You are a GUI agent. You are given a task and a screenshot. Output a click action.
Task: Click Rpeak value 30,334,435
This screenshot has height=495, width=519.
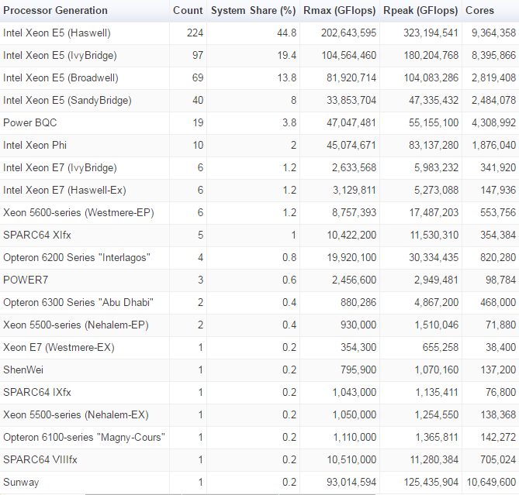[434, 258]
